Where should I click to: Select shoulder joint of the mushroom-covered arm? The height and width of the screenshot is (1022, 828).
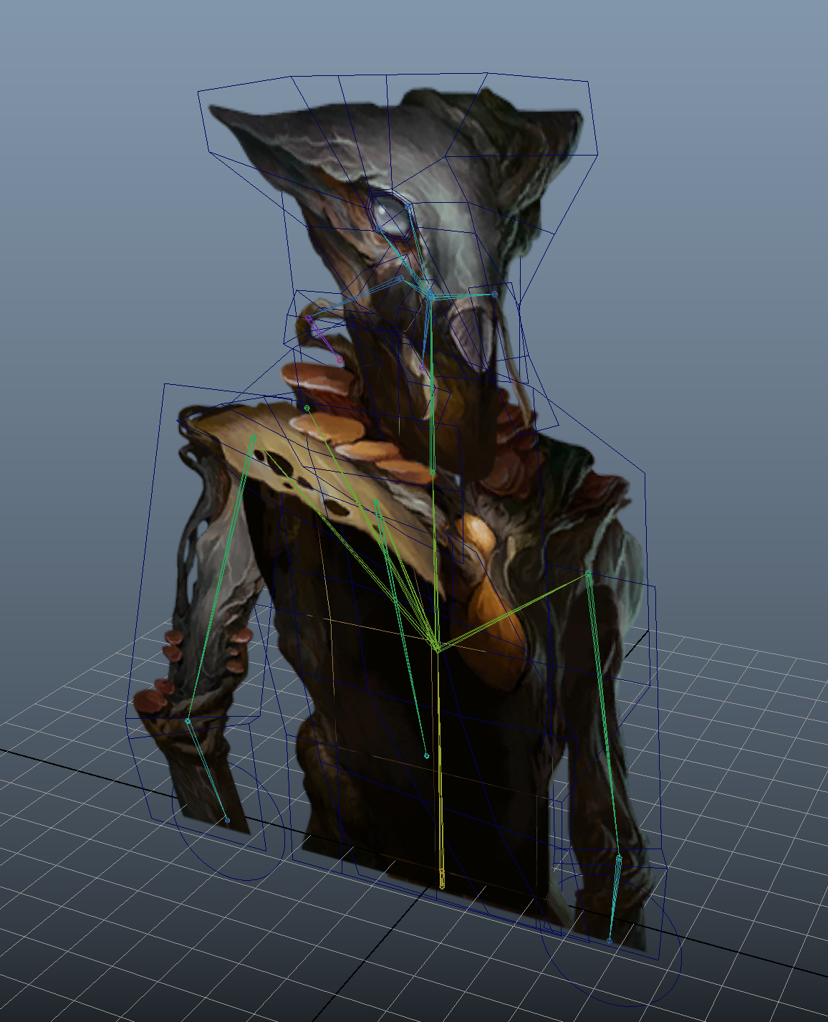click(x=253, y=437)
